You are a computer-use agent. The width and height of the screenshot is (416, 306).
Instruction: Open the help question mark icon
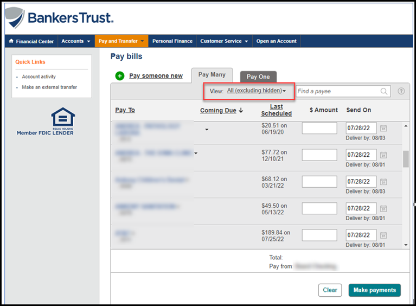pyautogui.click(x=401, y=91)
